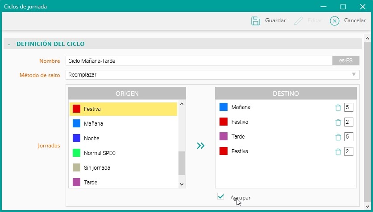Select Tarde in the Origen list
Image resolution: width=373 pixels, height=212 pixels.
[123, 182]
